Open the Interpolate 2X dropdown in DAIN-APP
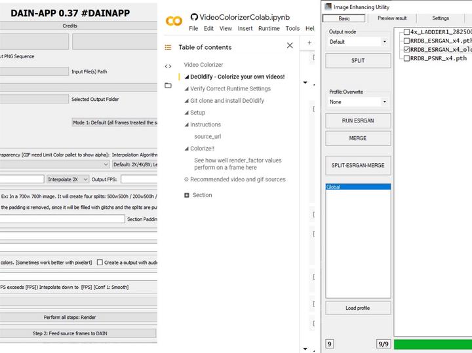 click(x=68, y=179)
